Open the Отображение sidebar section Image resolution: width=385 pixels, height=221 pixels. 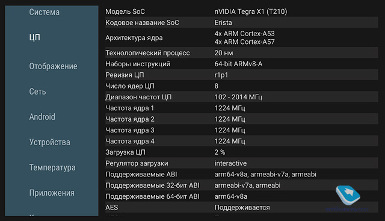53,66
